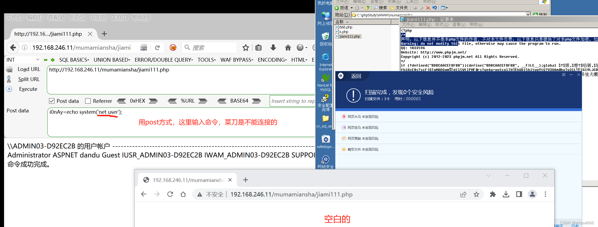Click Explorer 文件夹 folders button
The image size is (598, 227).
click(x=399, y=8)
